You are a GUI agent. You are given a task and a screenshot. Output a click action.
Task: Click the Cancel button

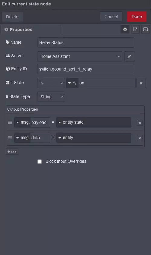click(111, 17)
